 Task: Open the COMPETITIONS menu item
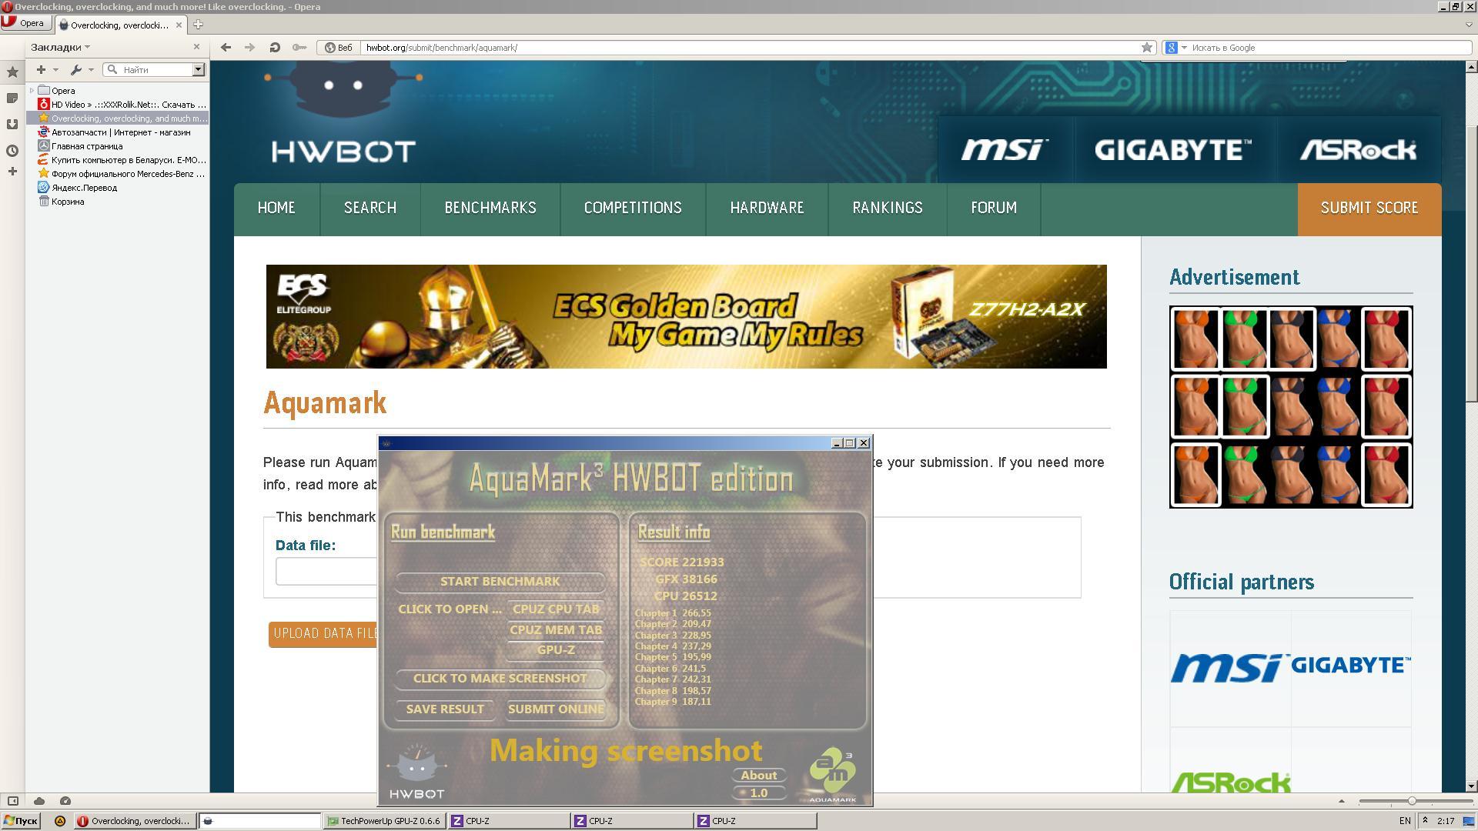[x=633, y=209]
